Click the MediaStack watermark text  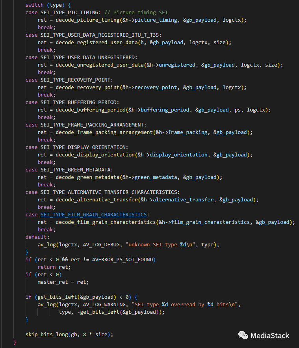tap(271, 336)
